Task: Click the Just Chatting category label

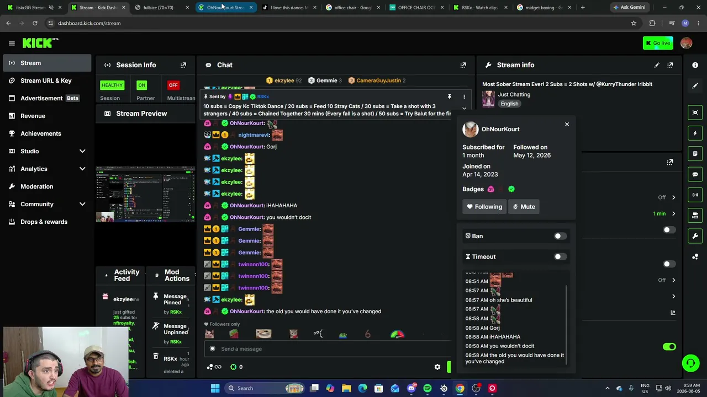Action: pos(514,94)
